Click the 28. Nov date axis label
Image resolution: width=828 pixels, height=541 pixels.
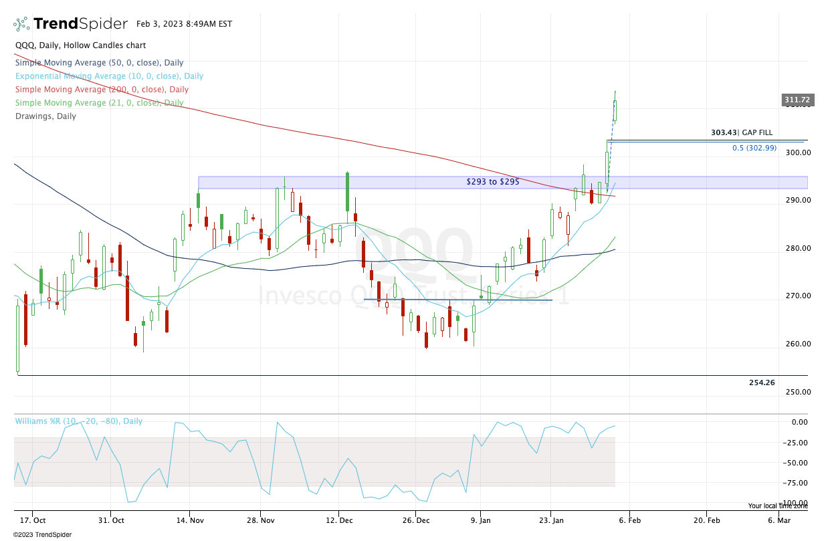(262, 520)
